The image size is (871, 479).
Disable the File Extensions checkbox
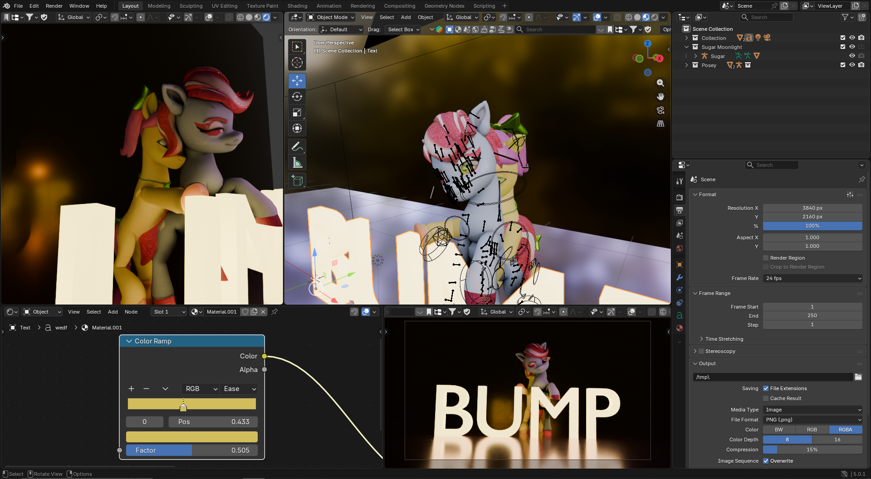tap(766, 388)
